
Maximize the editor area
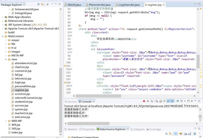click(199, 4)
